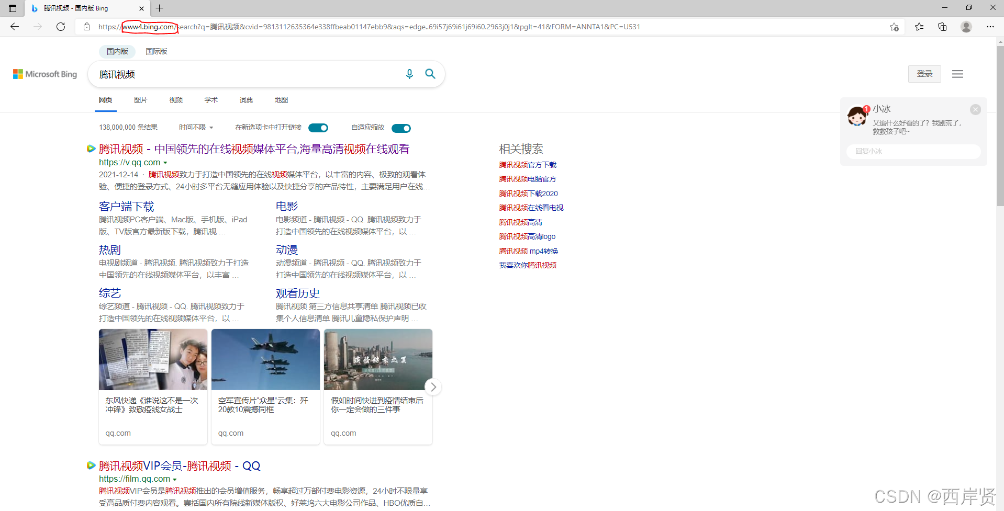Open the 动漫 sitelink

287,250
